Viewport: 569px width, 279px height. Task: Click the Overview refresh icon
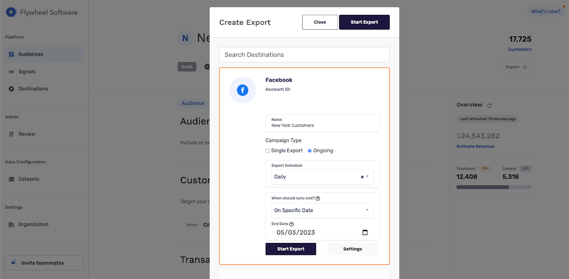click(x=489, y=105)
